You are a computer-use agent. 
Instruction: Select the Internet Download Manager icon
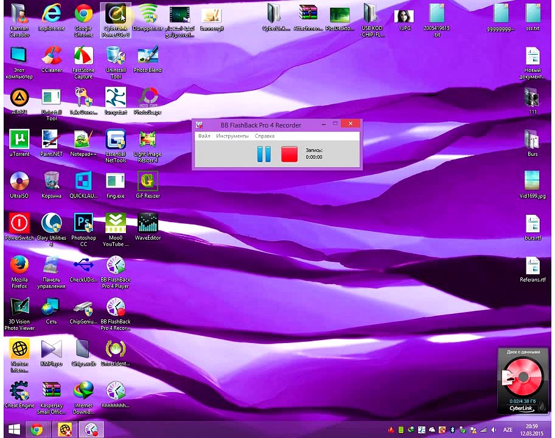[83, 397]
